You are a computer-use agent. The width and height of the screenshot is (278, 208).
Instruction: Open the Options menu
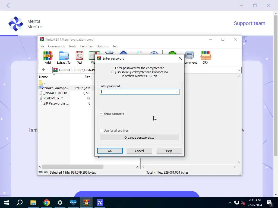102,46
